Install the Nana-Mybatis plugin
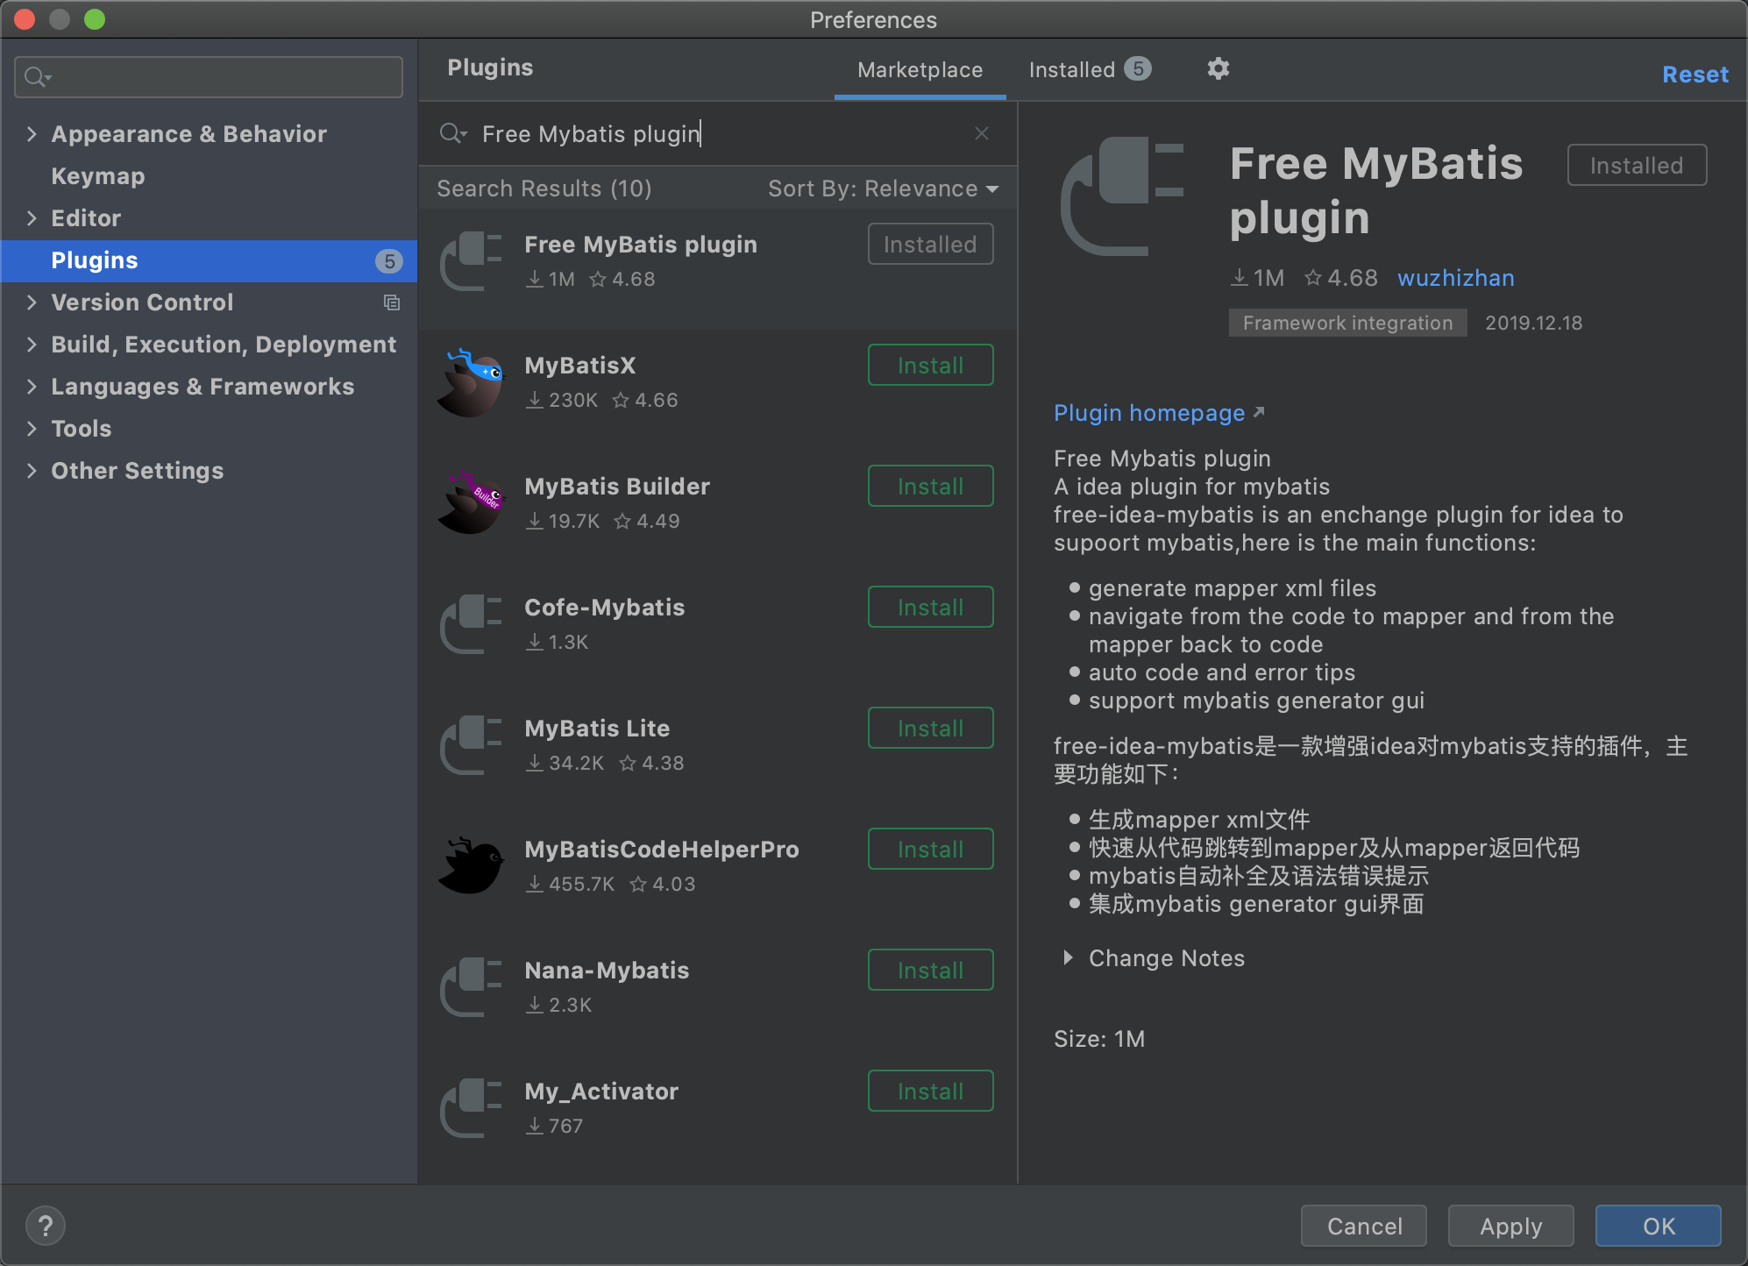This screenshot has width=1748, height=1266. click(930, 970)
